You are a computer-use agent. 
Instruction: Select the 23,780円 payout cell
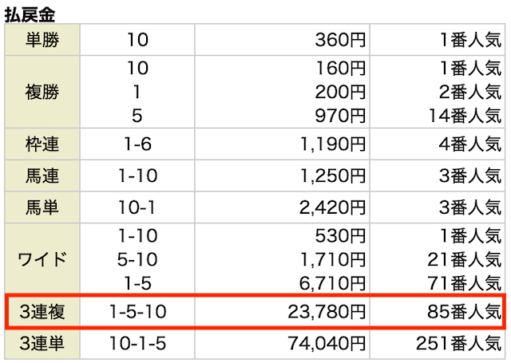point(282,312)
